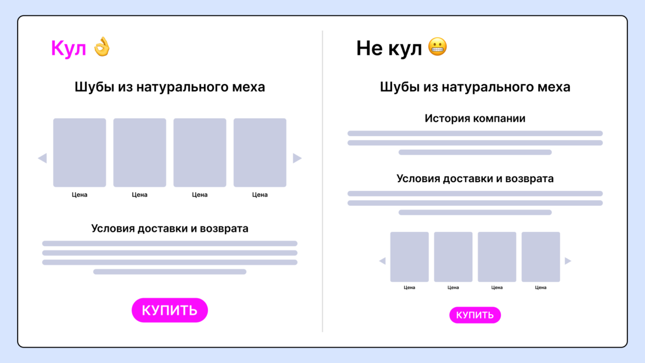Click the История компании heading
Image resolution: width=645 pixels, height=363 pixels.
click(x=475, y=118)
